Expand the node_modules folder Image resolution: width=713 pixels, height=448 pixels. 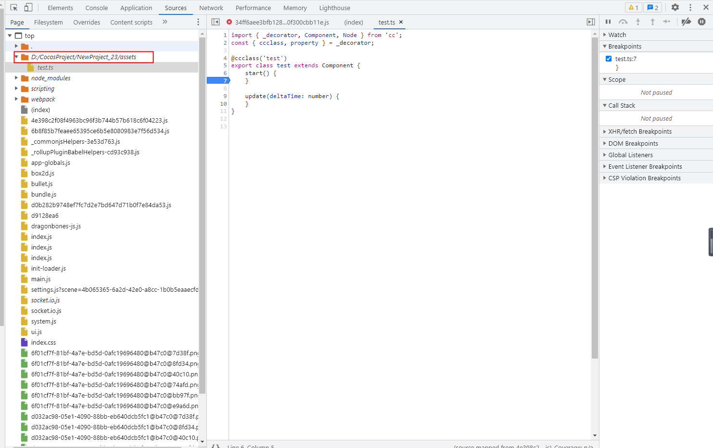16,78
